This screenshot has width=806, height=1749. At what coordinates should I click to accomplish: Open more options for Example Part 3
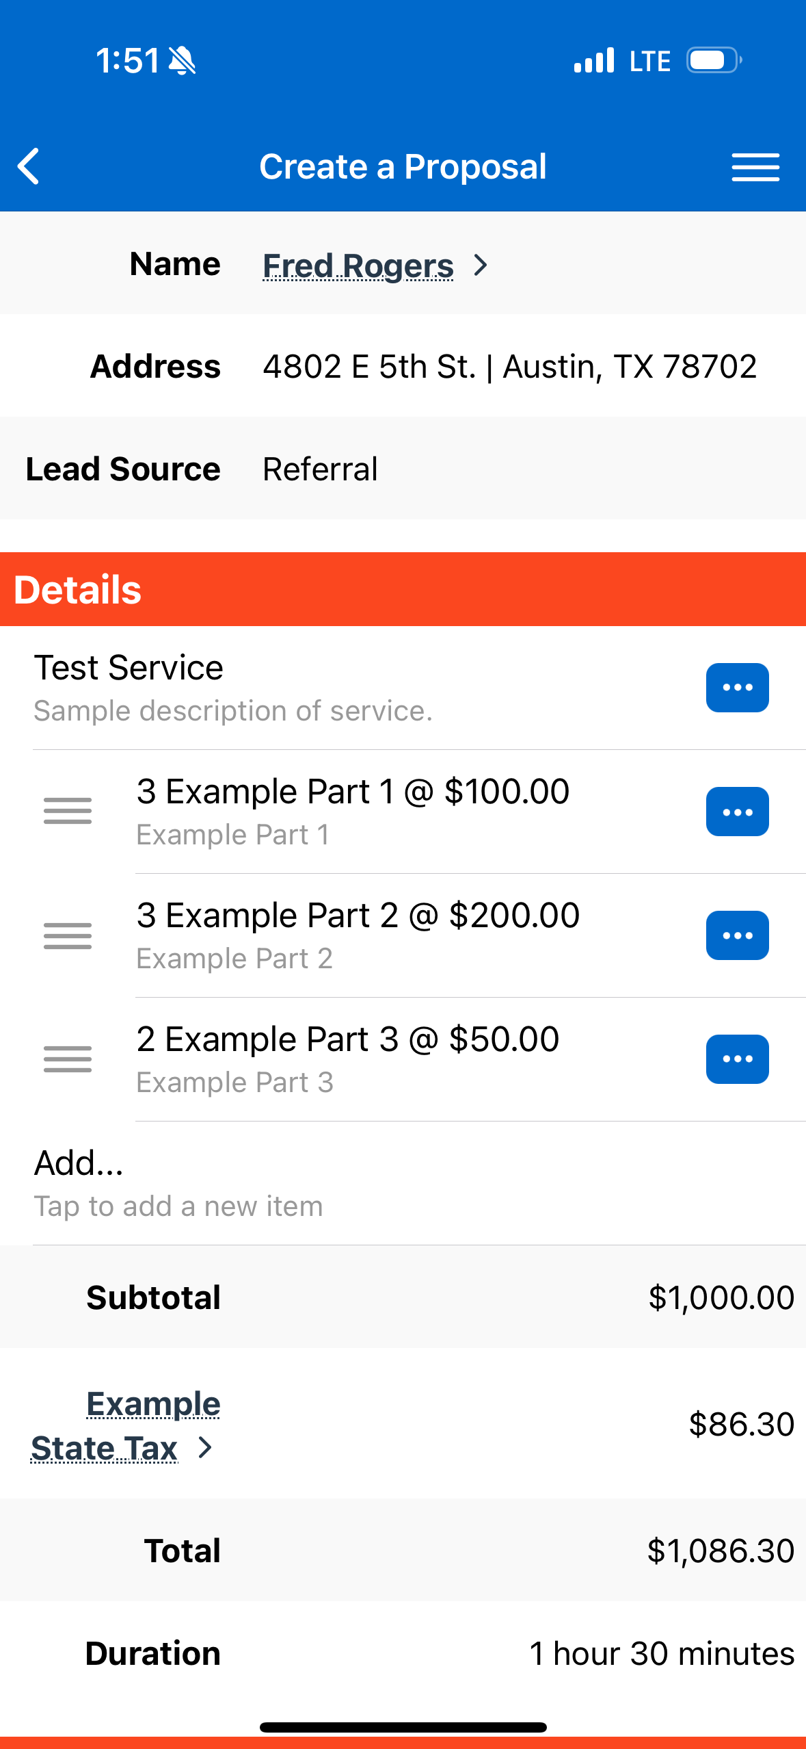(x=737, y=1059)
